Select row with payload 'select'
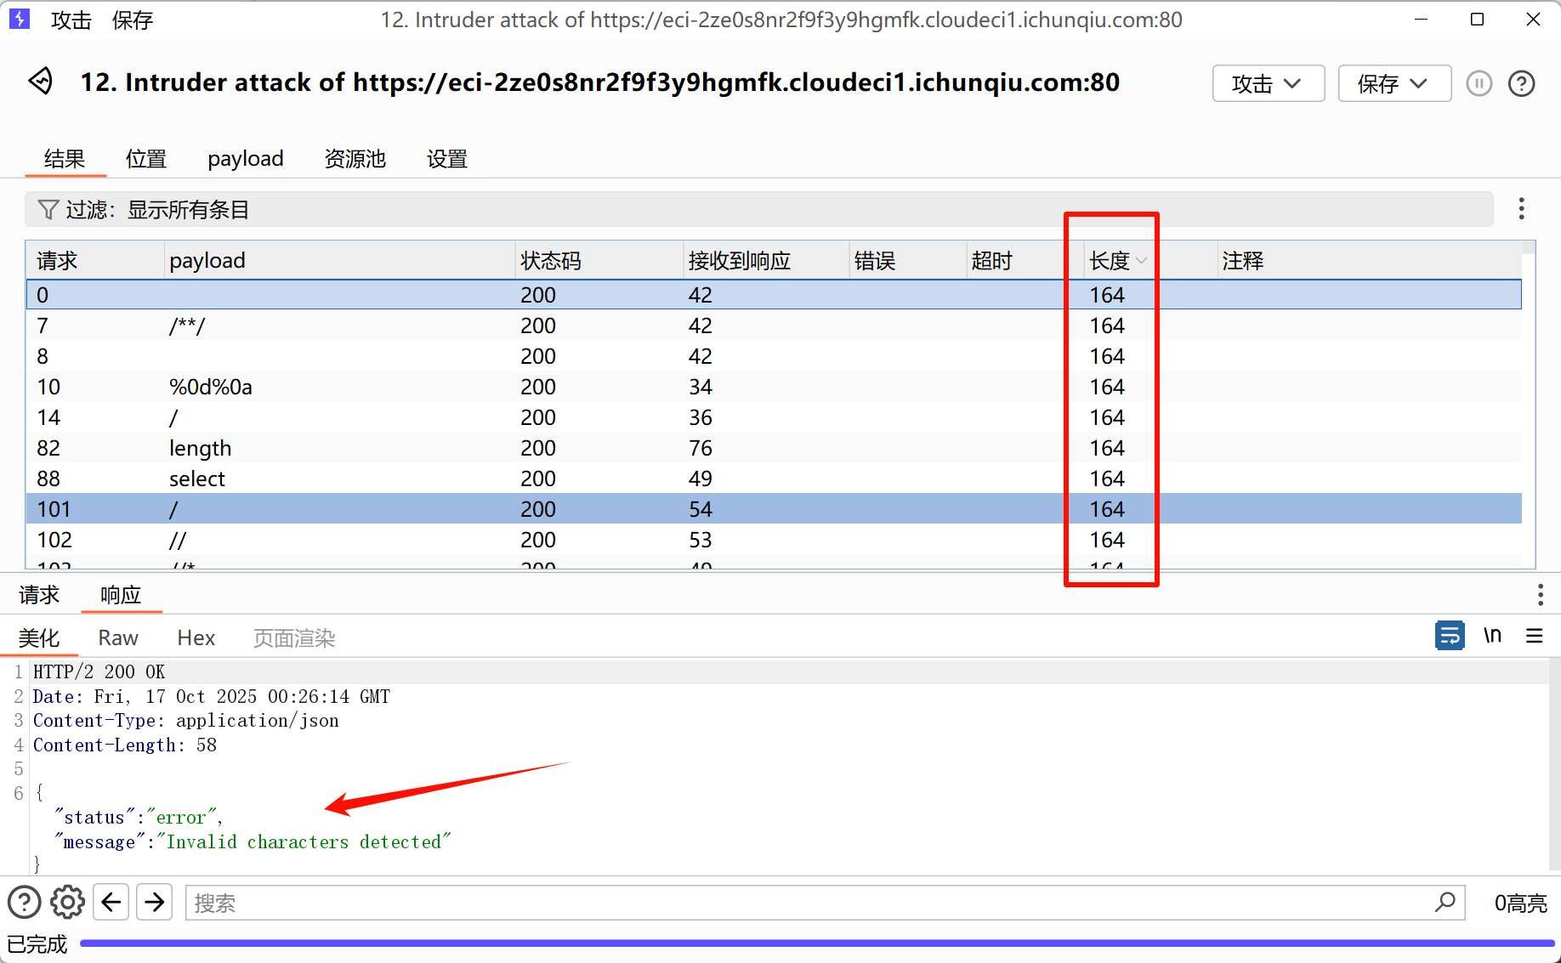 197,479
